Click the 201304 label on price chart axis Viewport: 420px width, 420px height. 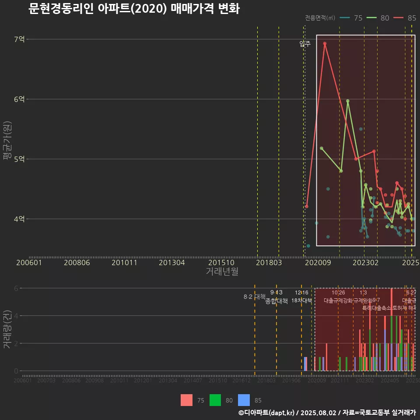click(171, 262)
